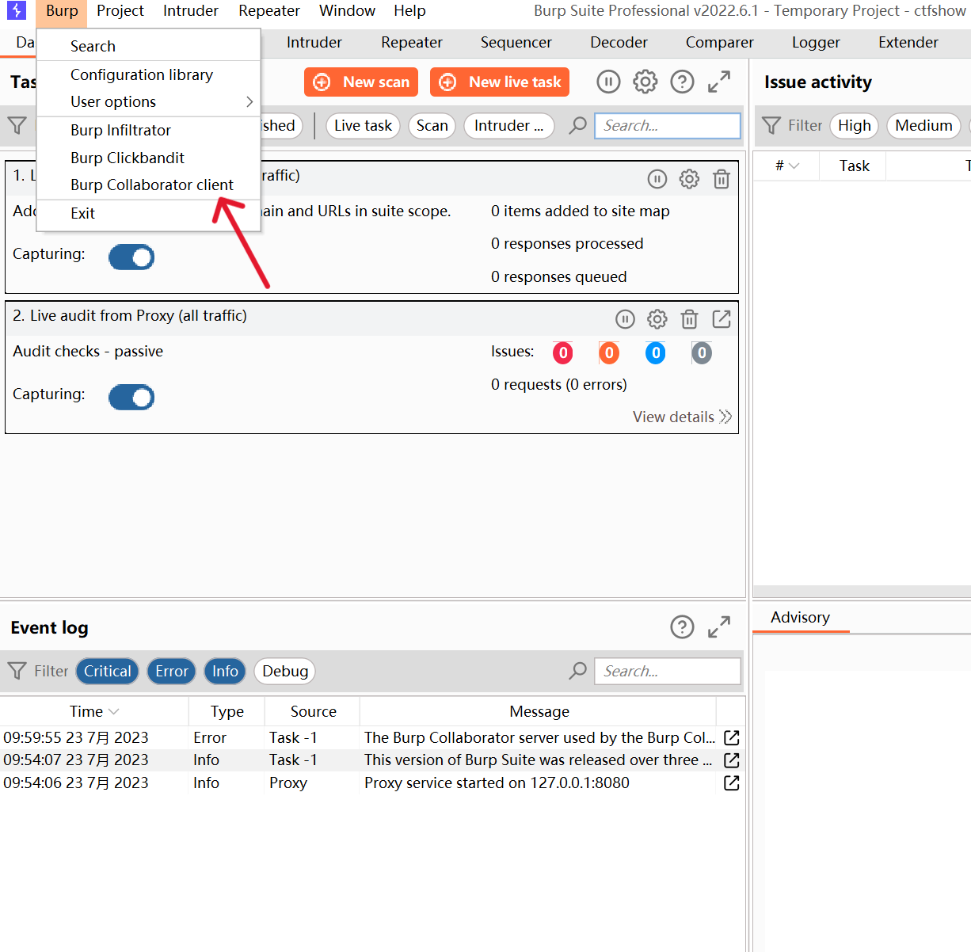Select the Advisory tab

coord(800,618)
